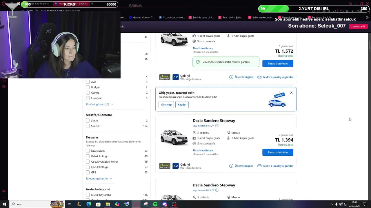This screenshot has height=208, width=371.
Task: Expand Tümünü göster (13) suppliers list
Action: [x=99, y=104]
